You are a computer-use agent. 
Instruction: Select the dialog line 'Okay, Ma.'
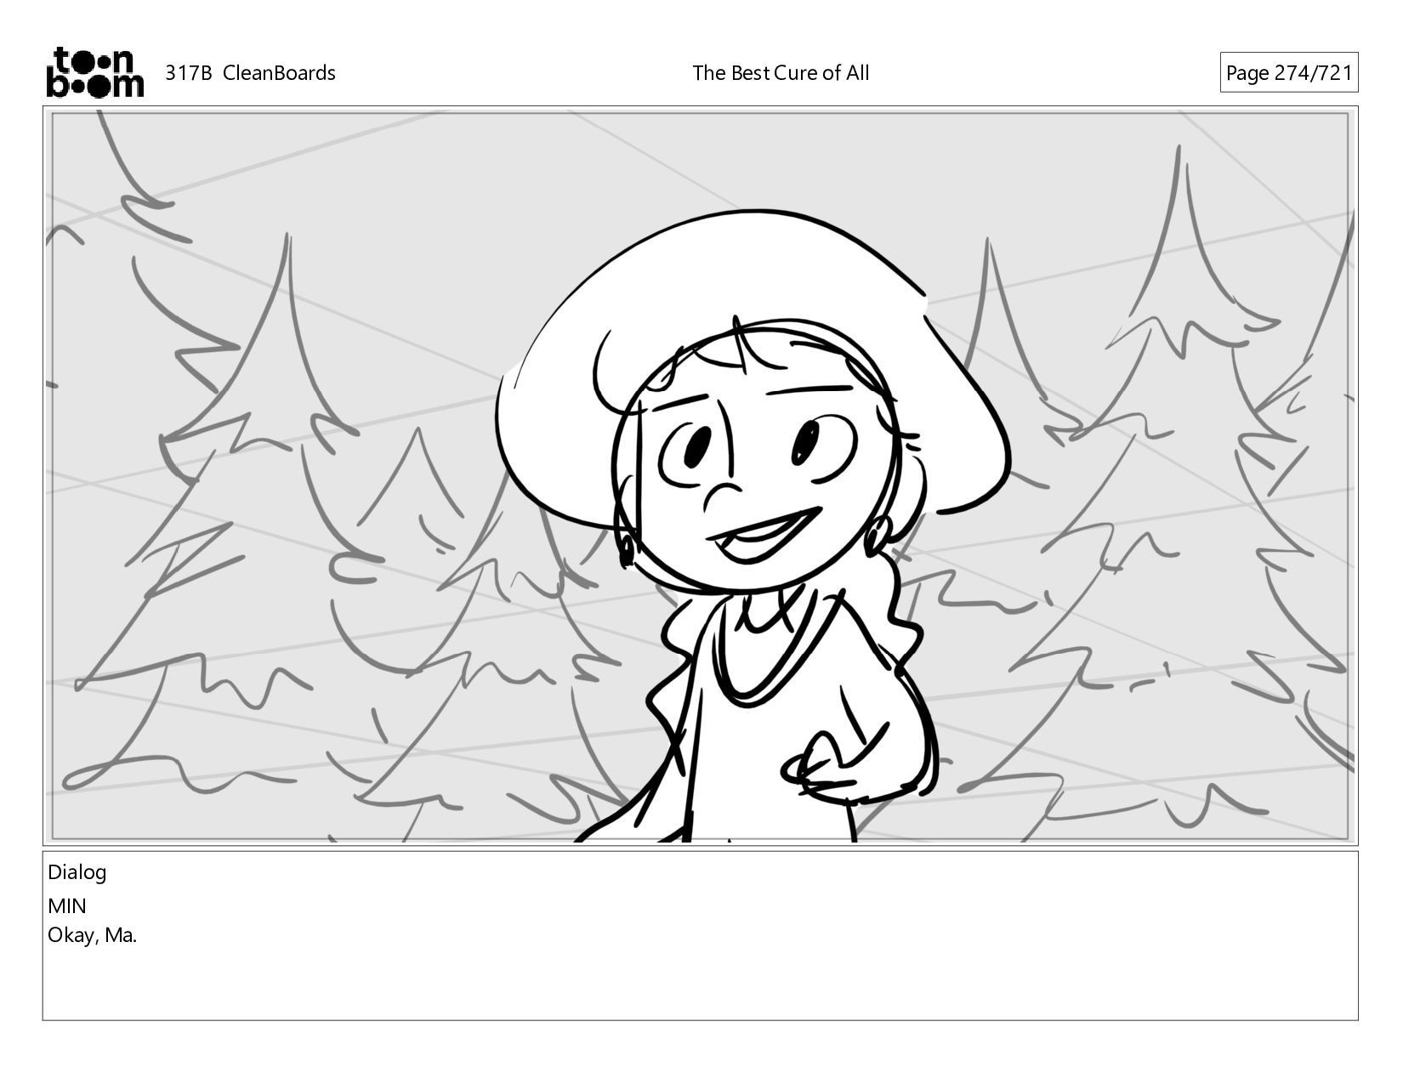[x=92, y=936]
